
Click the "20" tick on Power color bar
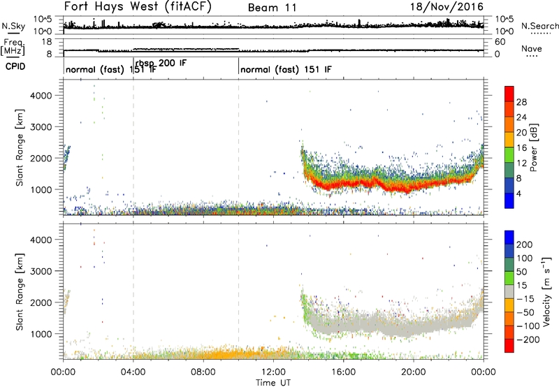tap(521, 133)
